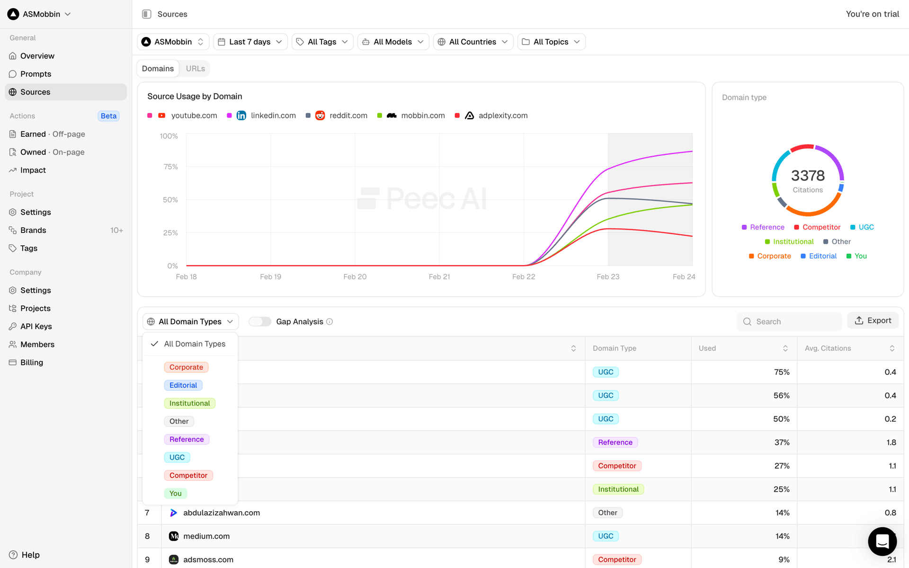Open Owned On-page actions
The image size is (909, 568).
click(x=66, y=152)
